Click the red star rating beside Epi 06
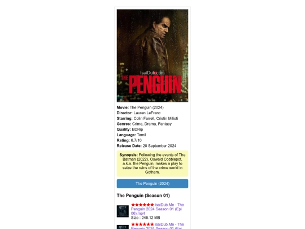 coord(142,205)
